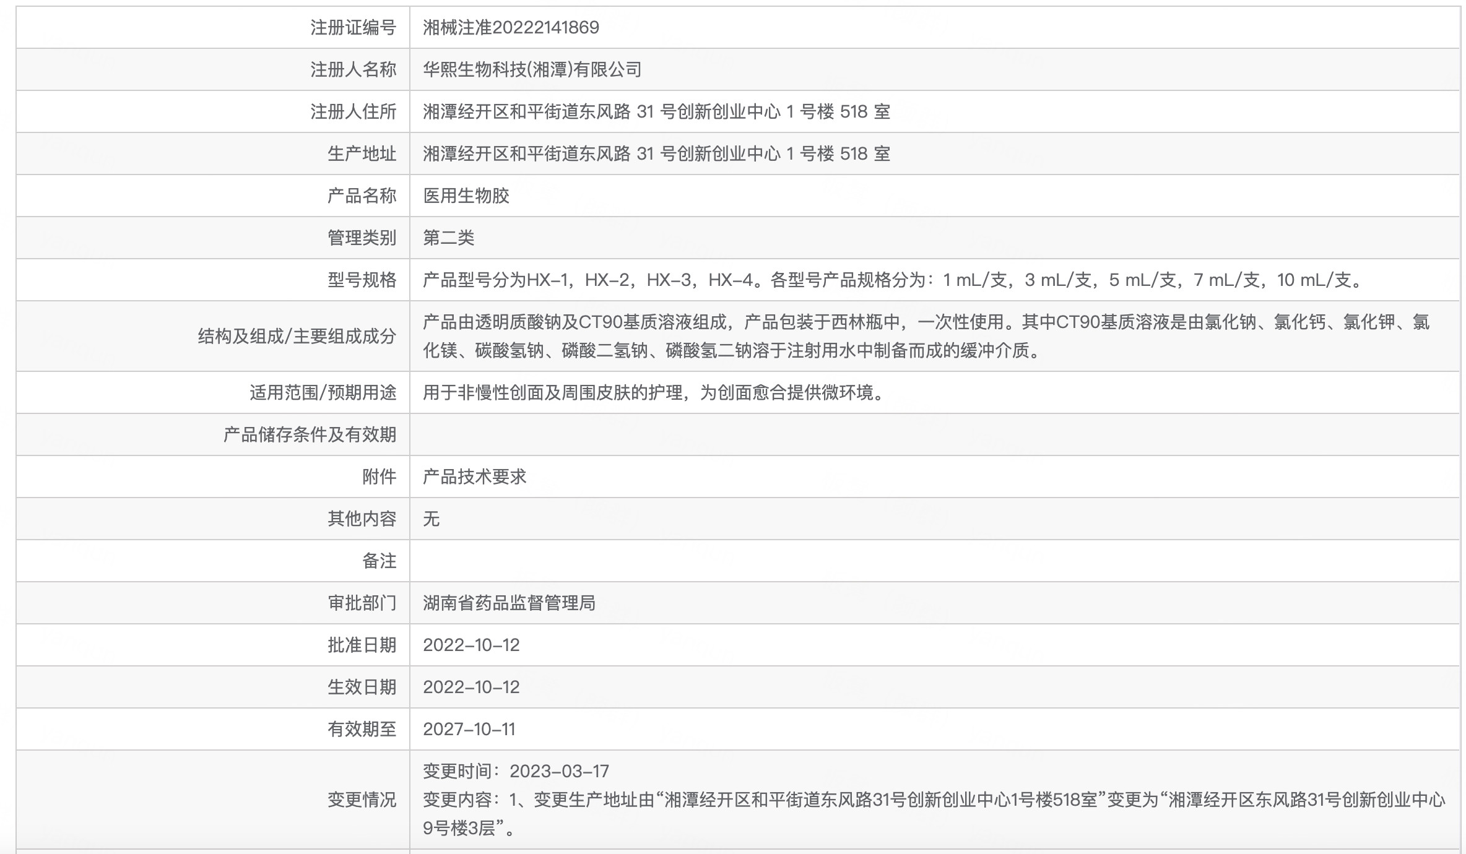Click registration number 湘械注准20222141869
The height and width of the screenshot is (854, 1466).
click(x=511, y=27)
